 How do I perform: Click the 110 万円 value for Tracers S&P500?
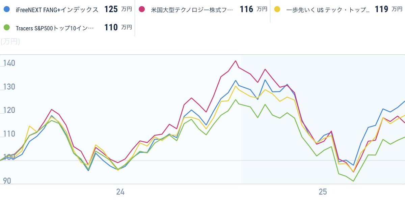pyautogui.click(x=118, y=27)
